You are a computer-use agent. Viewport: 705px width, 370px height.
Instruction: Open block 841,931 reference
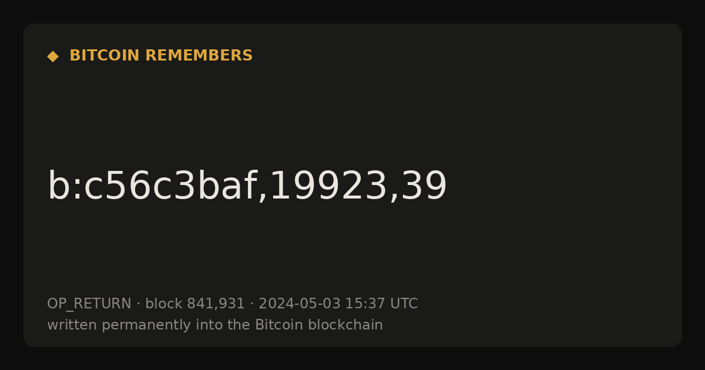195,304
